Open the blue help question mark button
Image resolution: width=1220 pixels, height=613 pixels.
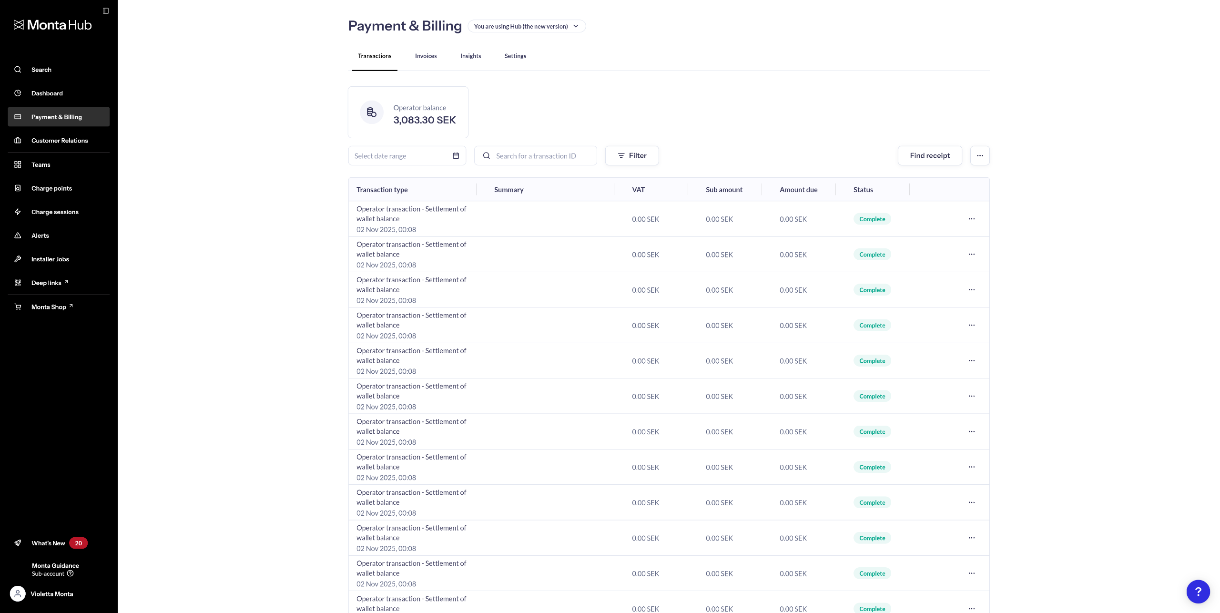point(1198,592)
